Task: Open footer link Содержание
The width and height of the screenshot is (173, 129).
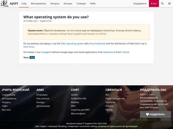Action: [9, 95]
